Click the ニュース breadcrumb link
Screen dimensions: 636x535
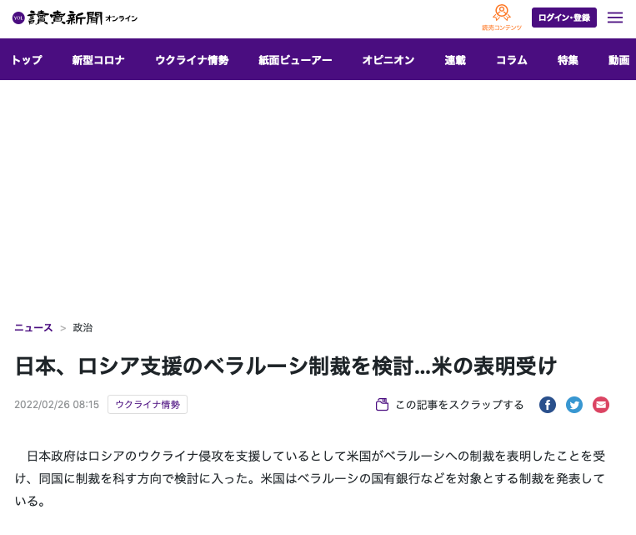point(33,328)
